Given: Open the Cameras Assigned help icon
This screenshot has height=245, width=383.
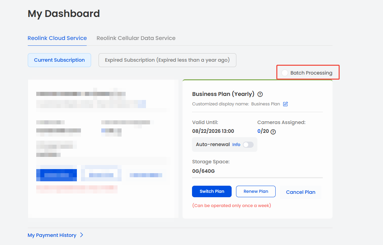Looking at the screenshot, I should click(273, 132).
